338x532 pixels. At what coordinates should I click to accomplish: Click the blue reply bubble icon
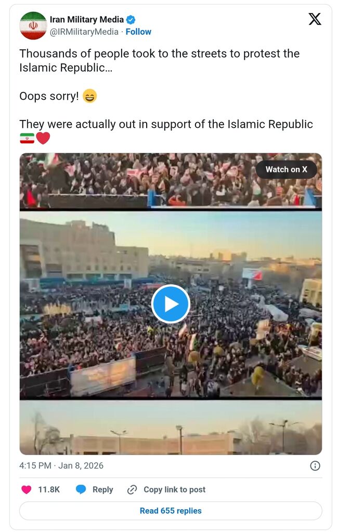(x=81, y=489)
